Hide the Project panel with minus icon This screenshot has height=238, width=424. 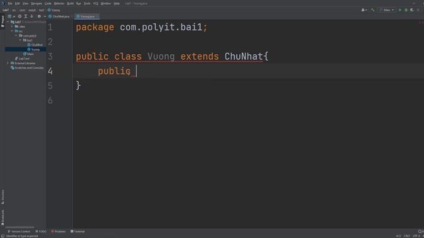pos(45,17)
